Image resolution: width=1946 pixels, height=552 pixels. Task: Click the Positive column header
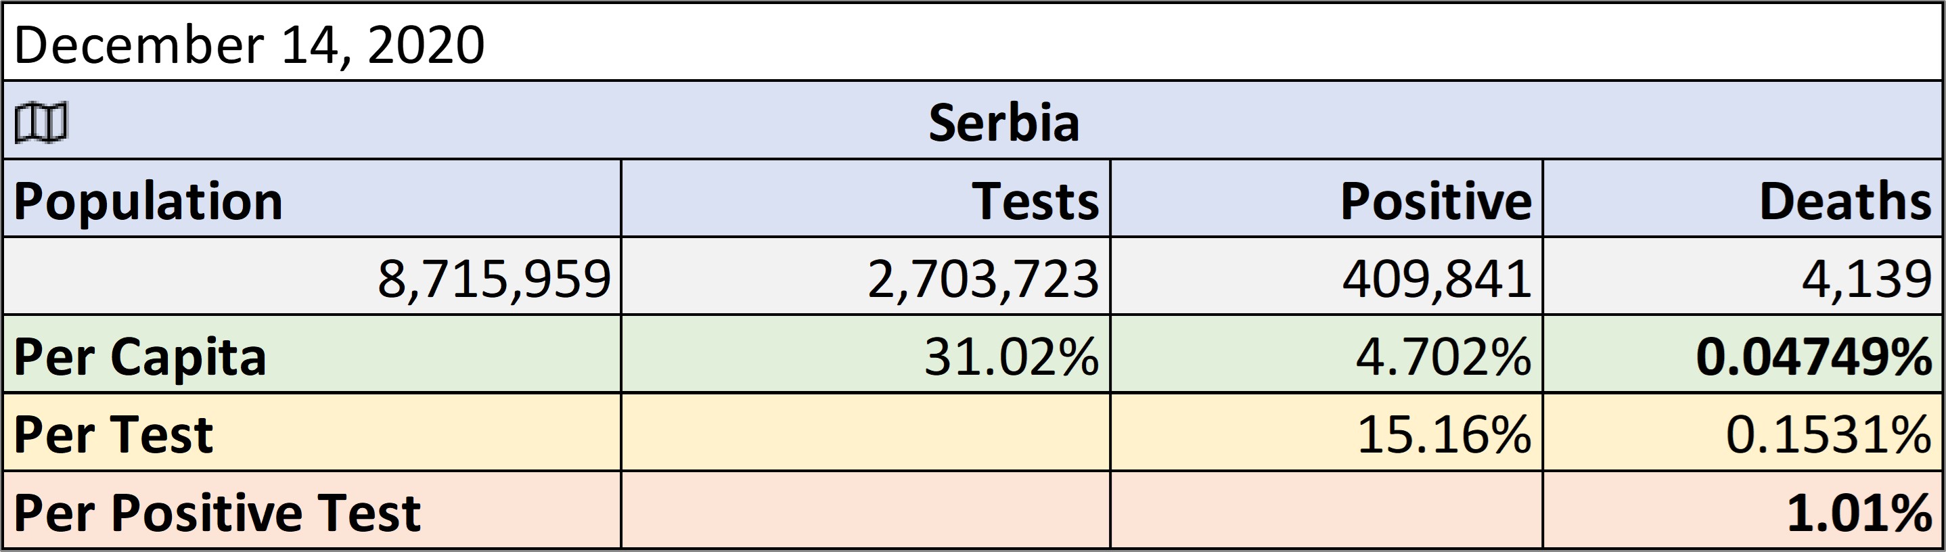(x=1327, y=199)
